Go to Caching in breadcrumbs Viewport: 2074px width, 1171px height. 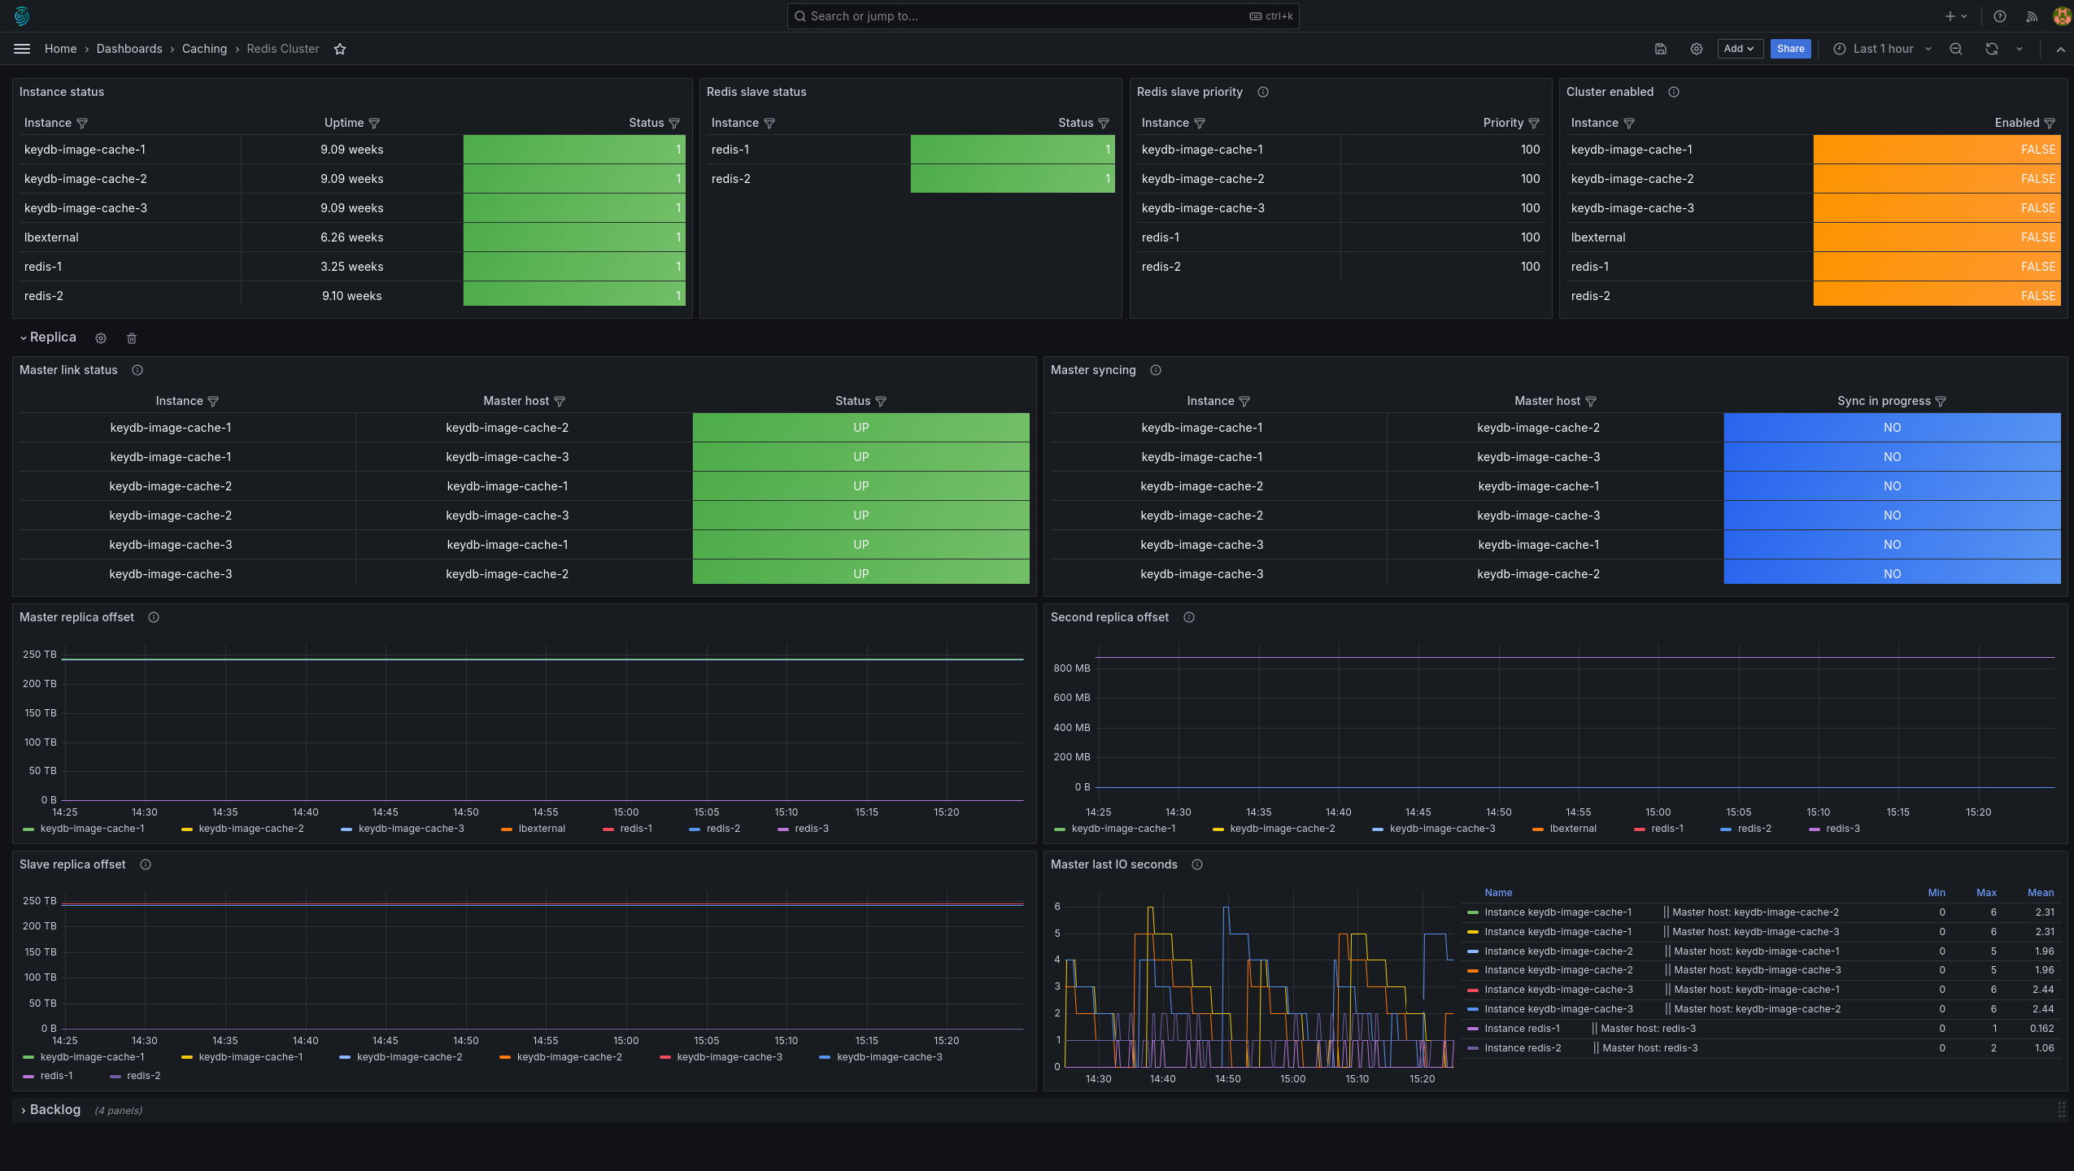[204, 49]
